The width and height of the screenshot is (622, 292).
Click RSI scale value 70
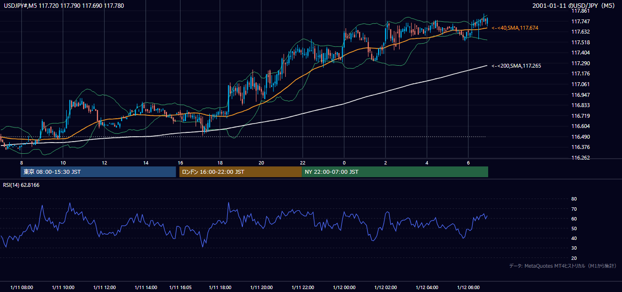coord(574,209)
